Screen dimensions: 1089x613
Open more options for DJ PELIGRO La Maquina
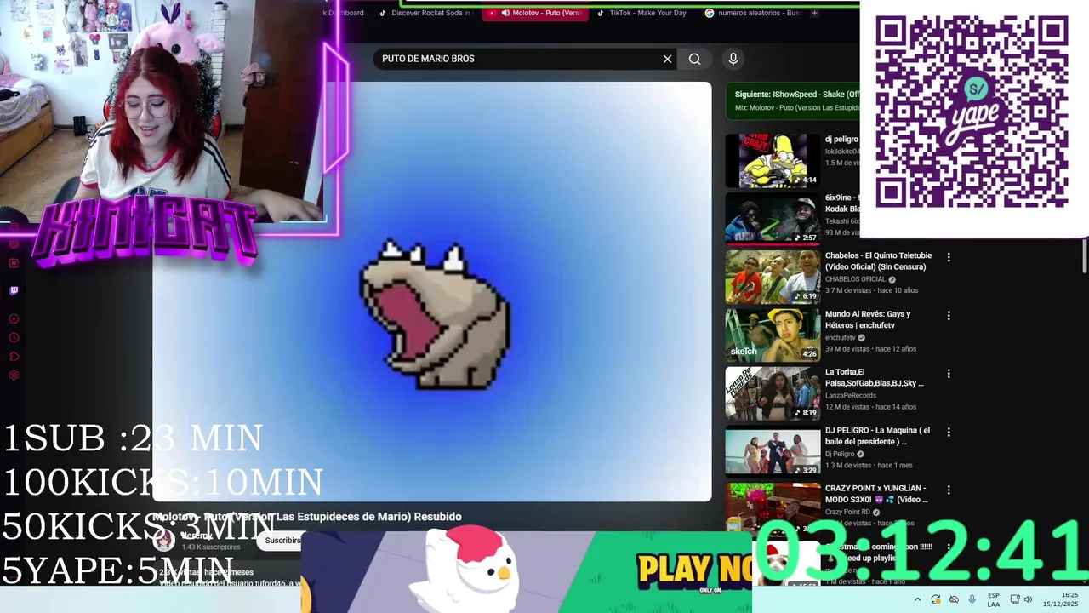point(949,432)
